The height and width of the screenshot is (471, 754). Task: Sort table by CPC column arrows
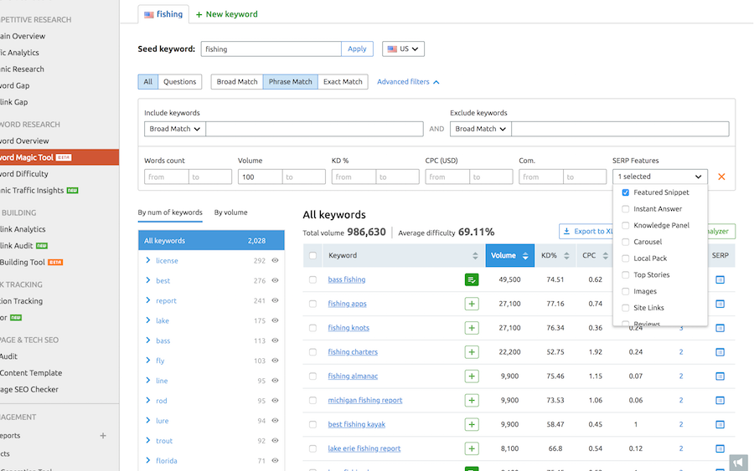pyautogui.click(x=606, y=255)
